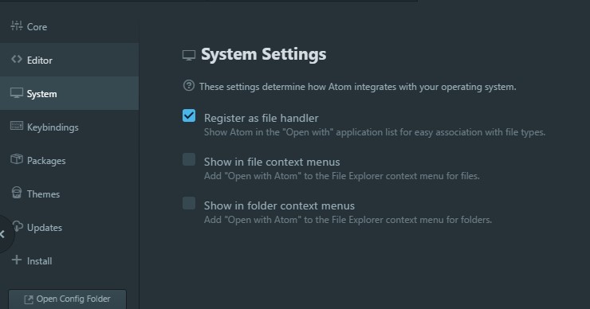Screen dimensions: 590x309
Task: Click the Updates cloud download icon
Action: pyautogui.click(x=18, y=226)
